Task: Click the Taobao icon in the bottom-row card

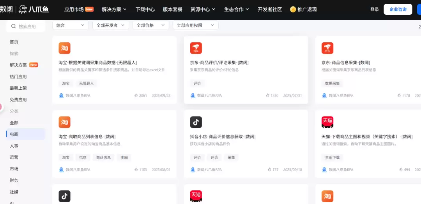Action: (327, 196)
